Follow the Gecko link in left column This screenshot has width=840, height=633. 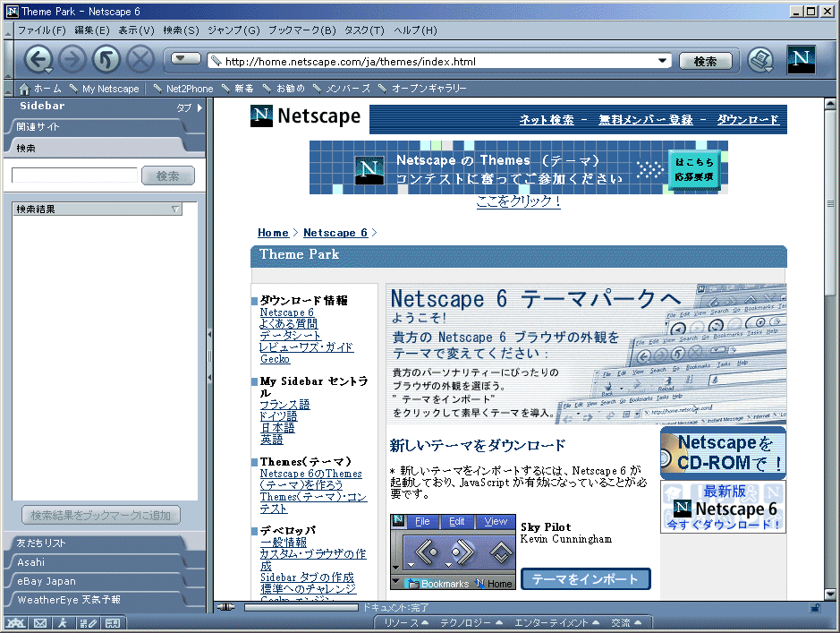[275, 359]
